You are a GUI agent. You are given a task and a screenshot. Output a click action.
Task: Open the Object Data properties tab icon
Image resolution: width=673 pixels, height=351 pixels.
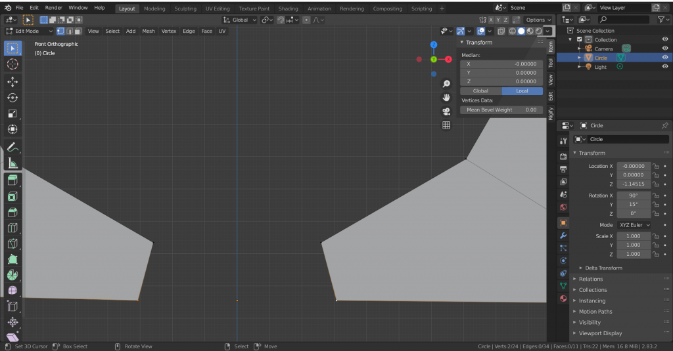click(563, 285)
